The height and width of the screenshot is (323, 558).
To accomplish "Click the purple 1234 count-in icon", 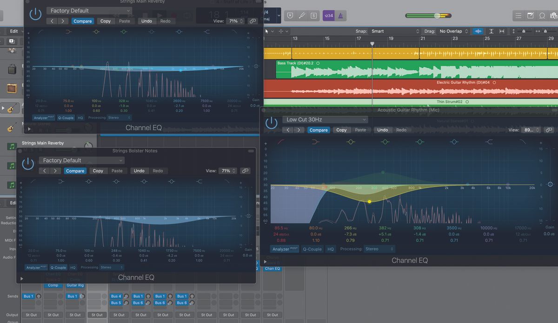I will [x=328, y=15].
